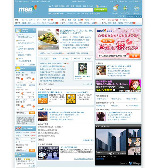
Task: Click the green web search button
Action: (x=101, y=10)
